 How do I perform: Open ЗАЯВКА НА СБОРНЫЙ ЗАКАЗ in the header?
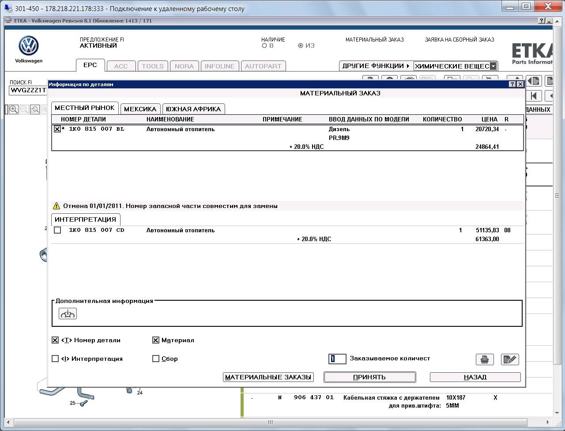pos(460,40)
